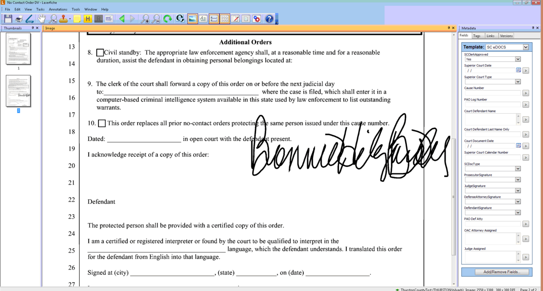Click the Scan toolbar icon
Viewport: 543px width, 291px height.
tap(30, 19)
